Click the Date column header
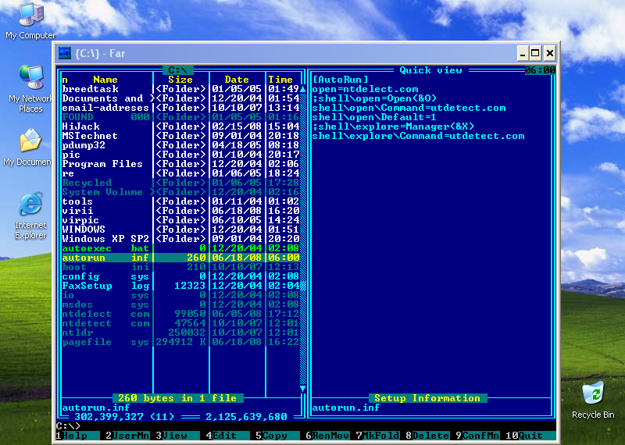Image resolution: width=625 pixels, height=445 pixels. [x=237, y=80]
